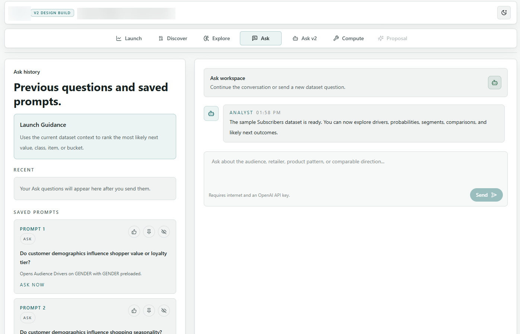Open the Launch Guidance card
520x334 pixels.
coord(95,137)
